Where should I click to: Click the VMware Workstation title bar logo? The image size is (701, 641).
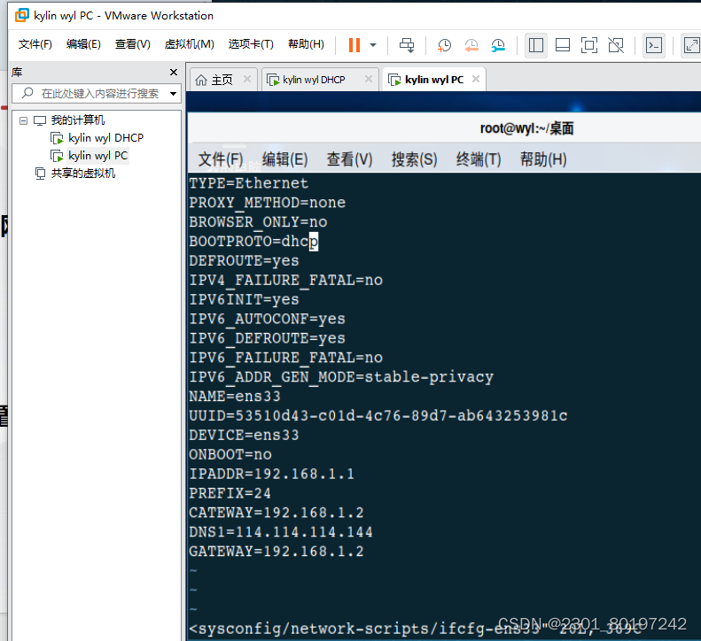(x=21, y=15)
